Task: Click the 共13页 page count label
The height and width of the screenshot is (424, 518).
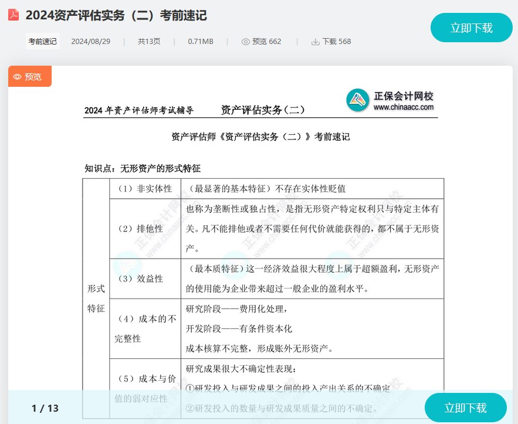Action: pyautogui.click(x=148, y=42)
